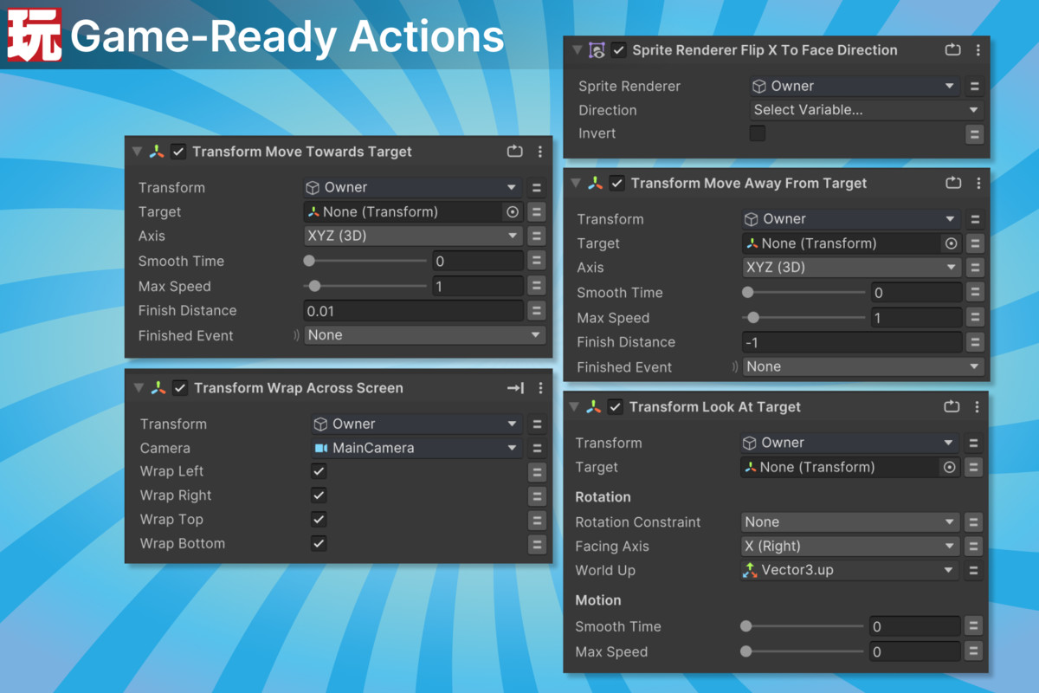This screenshot has height=693, width=1039.
Task: Click variable toggle beside Wrap Bottom
Action: tap(538, 545)
